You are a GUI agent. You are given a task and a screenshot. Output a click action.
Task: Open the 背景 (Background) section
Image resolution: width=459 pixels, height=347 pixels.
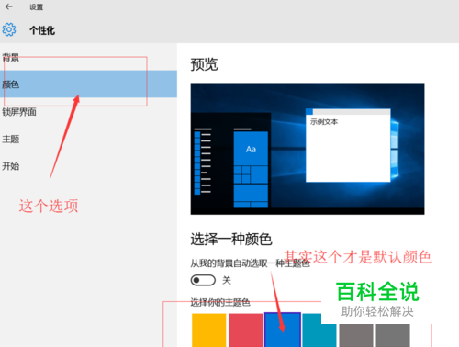coord(88,57)
